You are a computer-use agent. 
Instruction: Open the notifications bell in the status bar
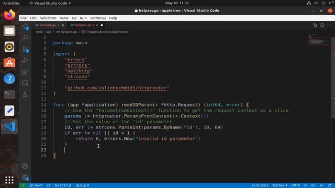[x=329, y=185]
